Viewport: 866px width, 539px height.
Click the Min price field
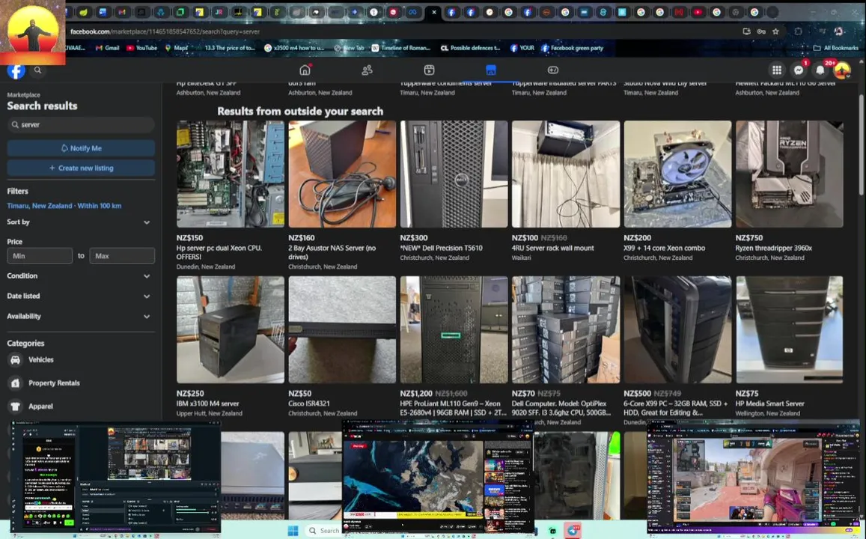[40, 256]
